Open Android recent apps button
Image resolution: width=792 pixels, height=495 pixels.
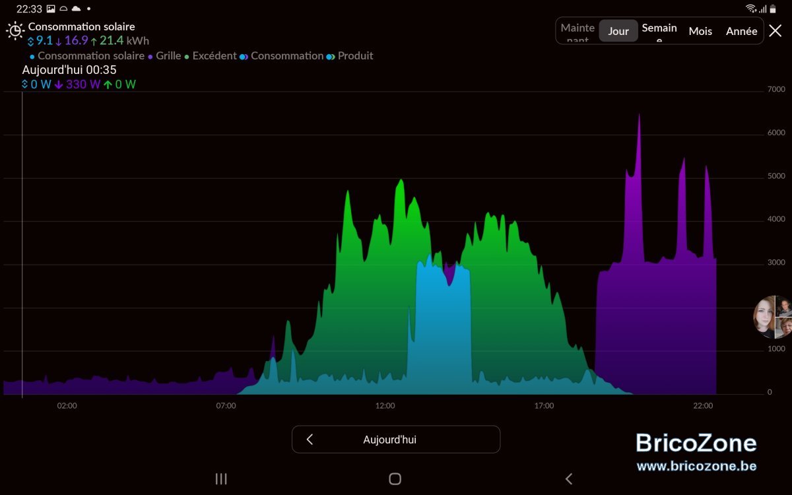[221, 479]
